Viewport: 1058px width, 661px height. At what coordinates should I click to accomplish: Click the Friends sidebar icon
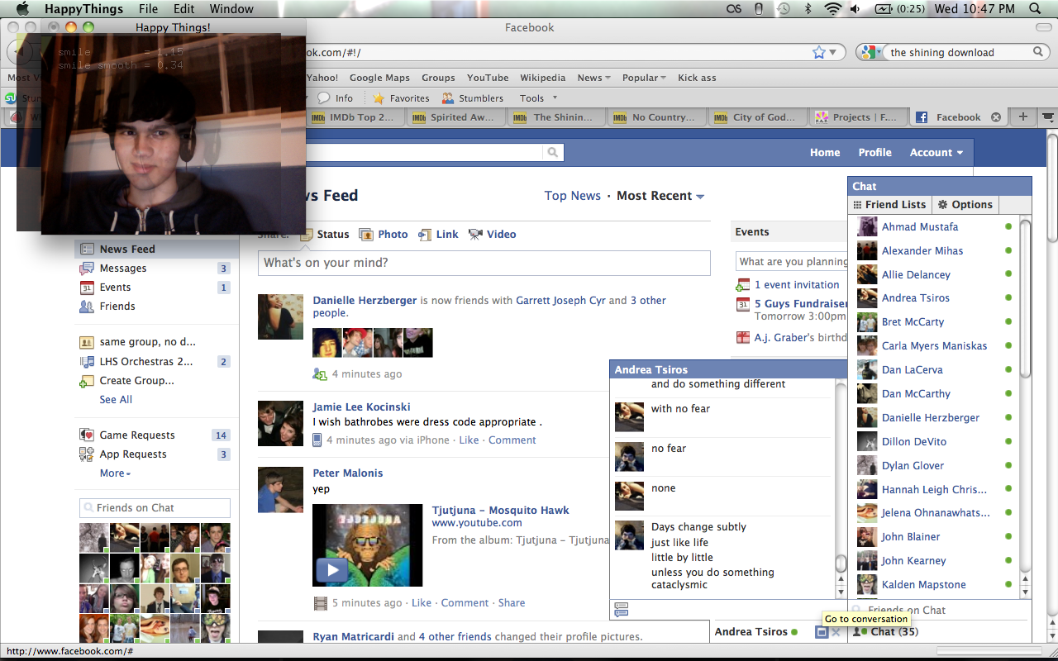click(87, 307)
